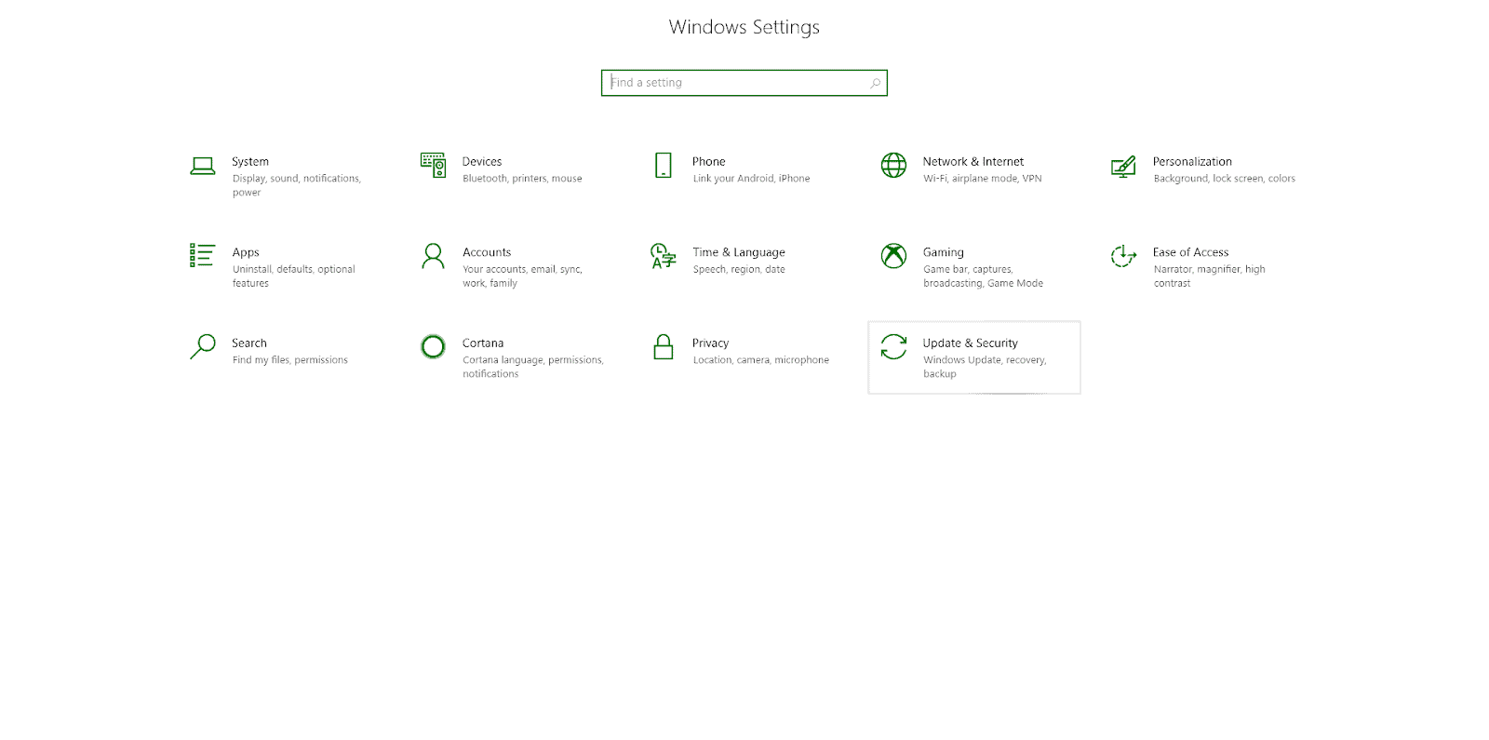
Task: Click 'Link your Android, iPhone' text
Action: (x=751, y=179)
